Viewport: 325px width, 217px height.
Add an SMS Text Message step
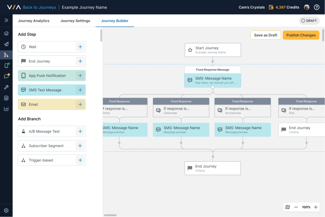click(x=80, y=90)
